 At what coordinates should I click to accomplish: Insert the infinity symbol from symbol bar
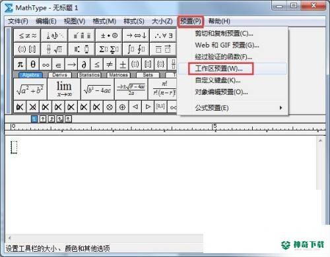pyautogui.click(x=46, y=65)
